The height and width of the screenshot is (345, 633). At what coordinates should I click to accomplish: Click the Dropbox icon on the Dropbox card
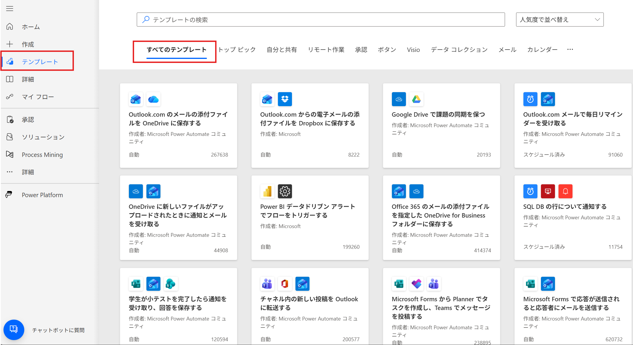pyautogui.click(x=285, y=99)
